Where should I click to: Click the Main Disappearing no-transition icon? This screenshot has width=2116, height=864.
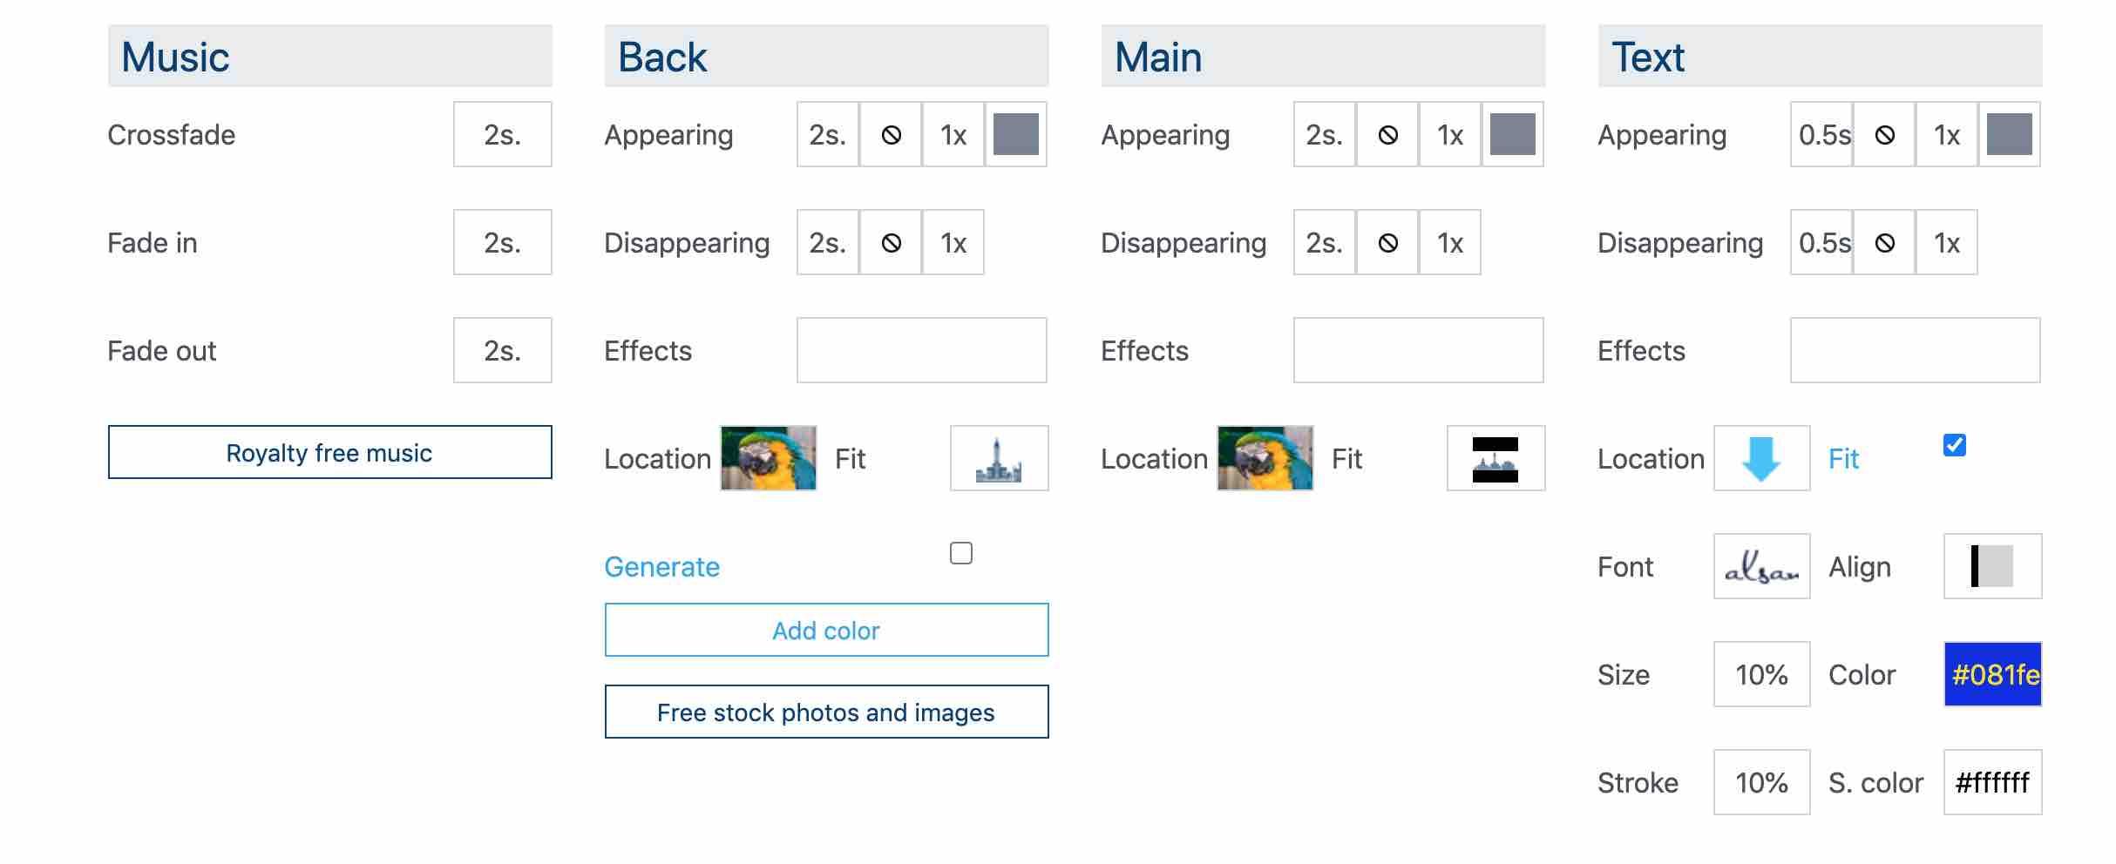point(1387,243)
